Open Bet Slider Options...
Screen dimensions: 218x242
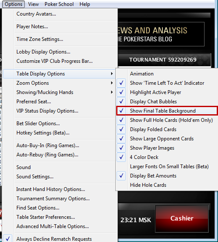click(59, 124)
